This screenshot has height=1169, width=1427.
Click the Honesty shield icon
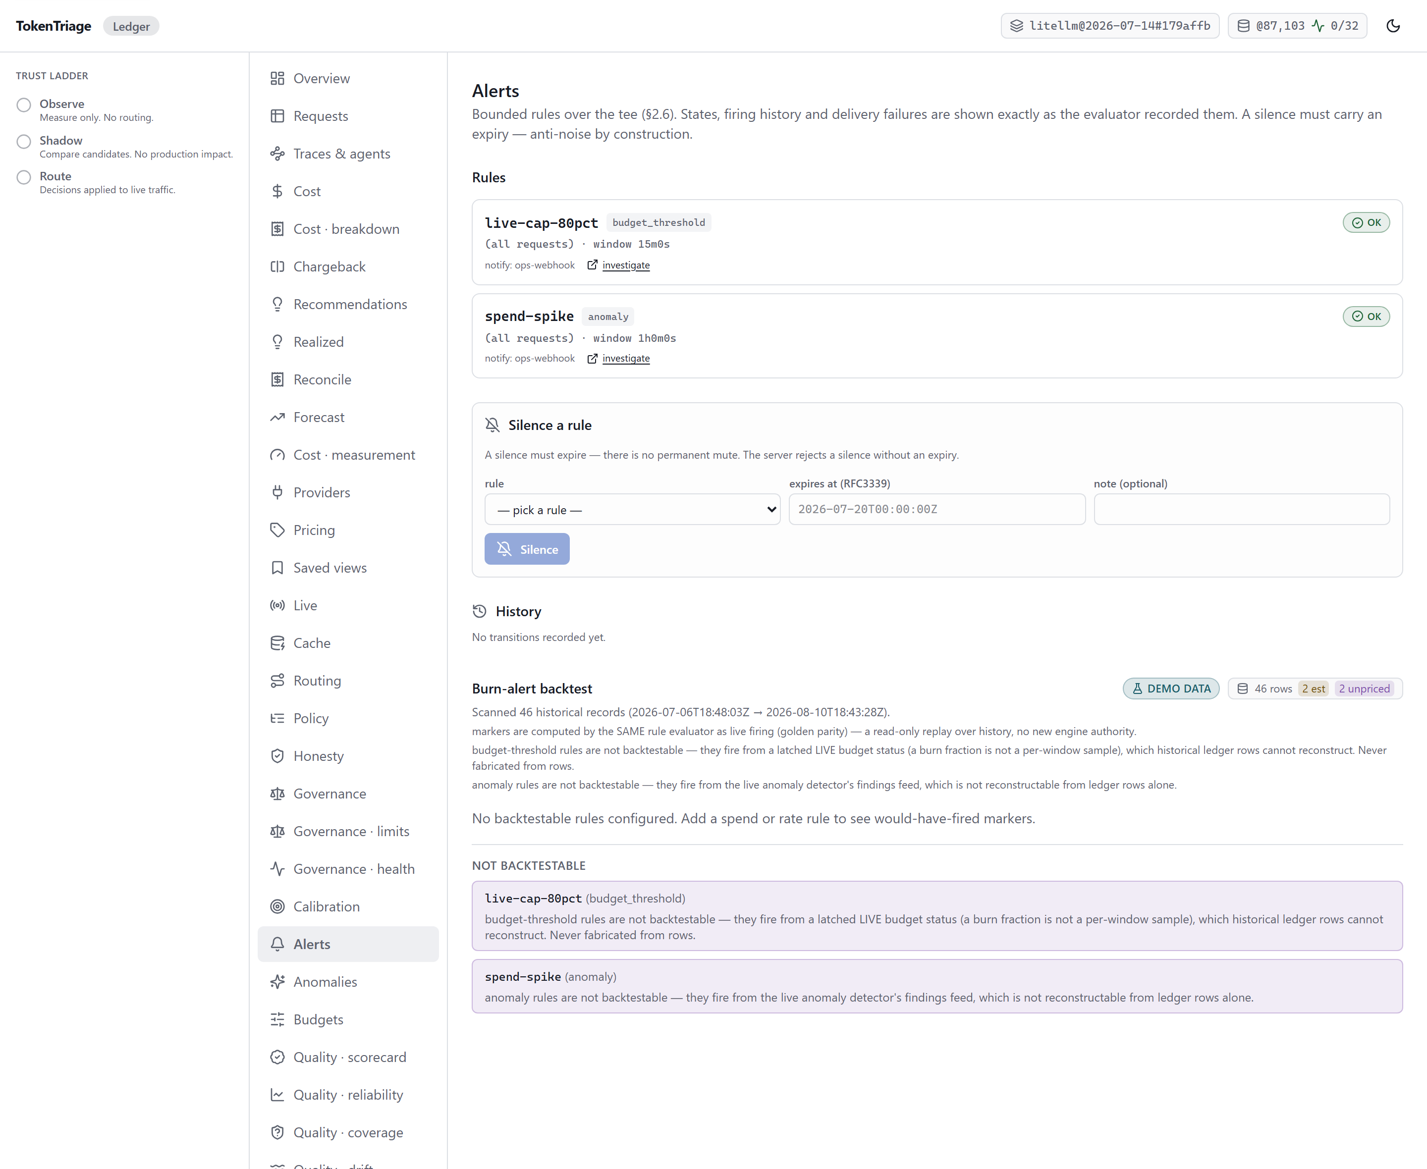[x=277, y=755]
